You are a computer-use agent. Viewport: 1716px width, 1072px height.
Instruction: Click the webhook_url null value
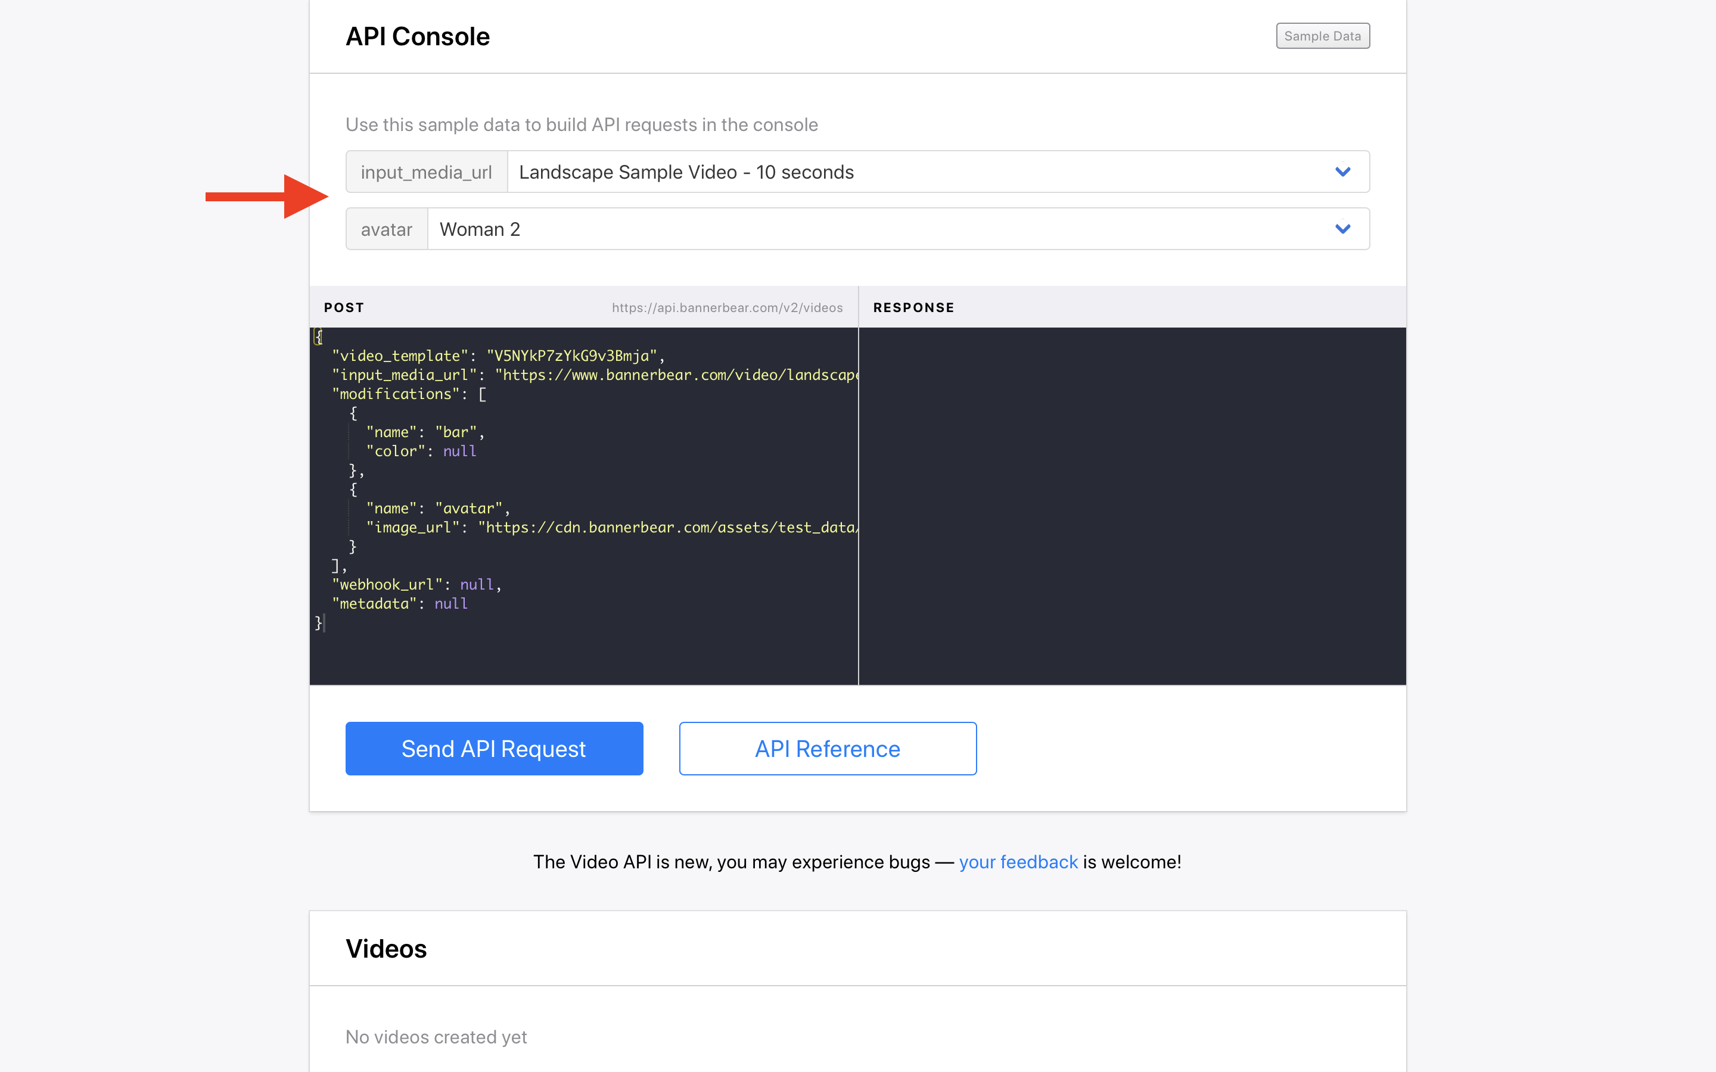[x=477, y=585]
